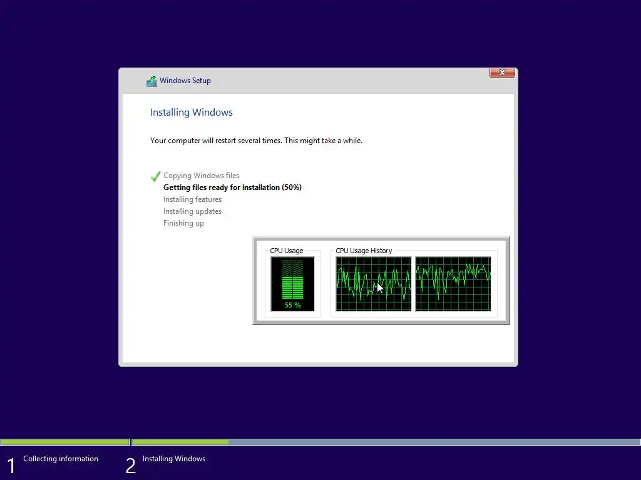Click the 'Installing Windows' heading
Image resolution: width=641 pixels, height=480 pixels.
coord(192,112)
